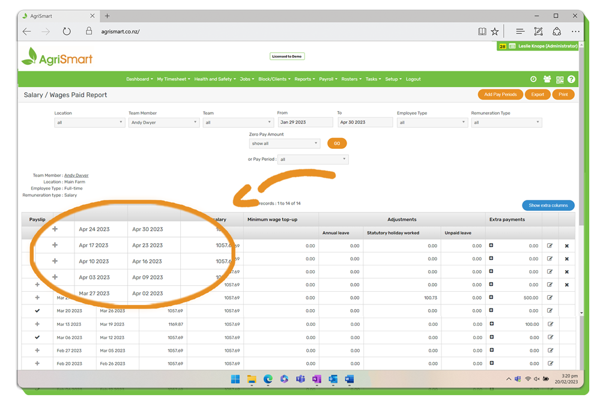The width and height of the screenshot is (615, 416).
Task: Open Microsoft Teams from the taskbar
Action: coord(300,379)
